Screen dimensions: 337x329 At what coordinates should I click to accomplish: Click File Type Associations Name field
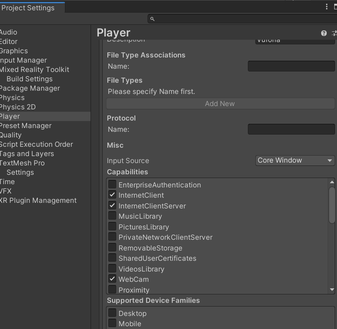coord(291,66)
